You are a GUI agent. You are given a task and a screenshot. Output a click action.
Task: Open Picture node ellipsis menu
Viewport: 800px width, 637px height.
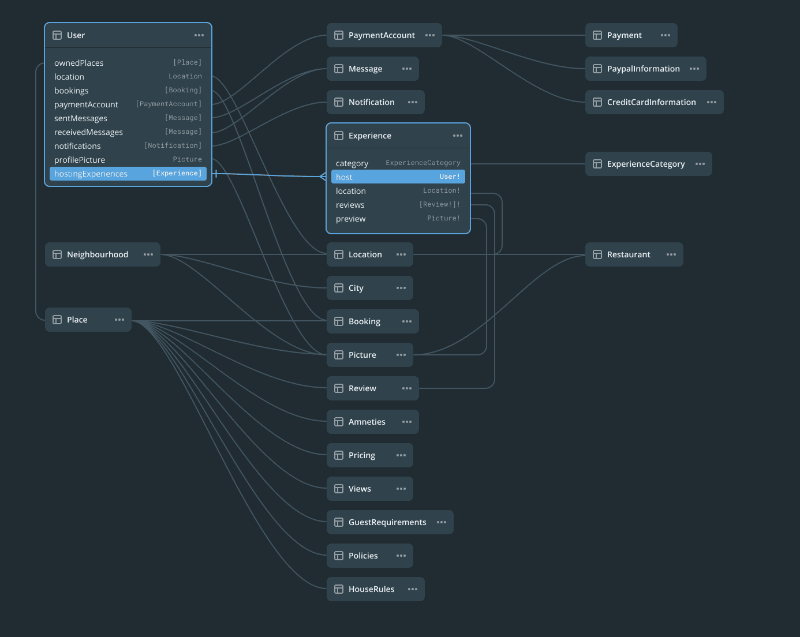click(x=401, y=355)
